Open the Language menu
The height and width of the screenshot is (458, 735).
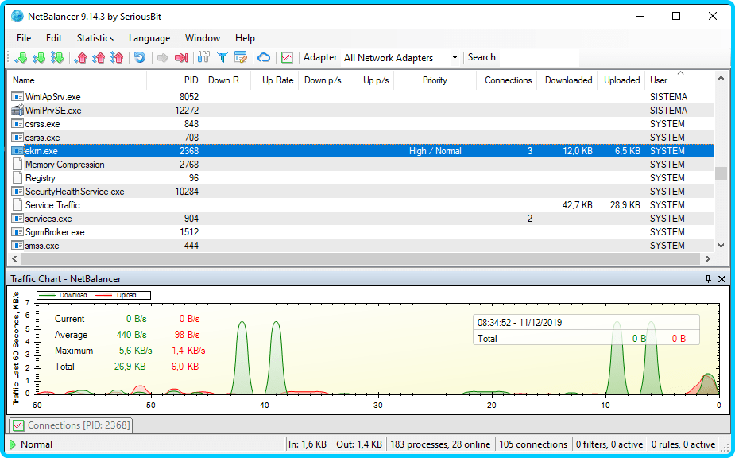149,38
